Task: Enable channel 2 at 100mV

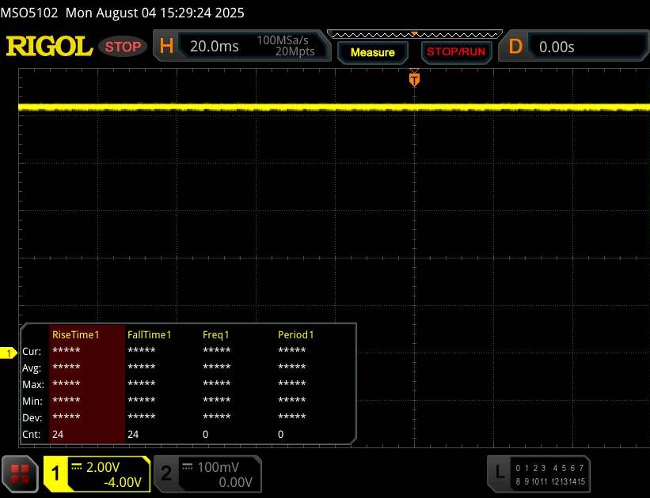Action: [x=207, y=474]
